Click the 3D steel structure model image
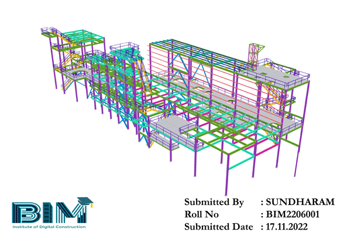351x246 pixels. coord(175,111)
